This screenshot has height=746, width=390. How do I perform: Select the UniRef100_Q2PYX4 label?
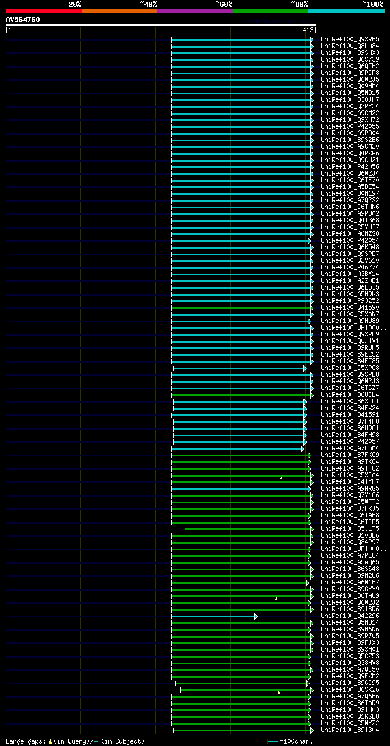[x=350, y=106]
